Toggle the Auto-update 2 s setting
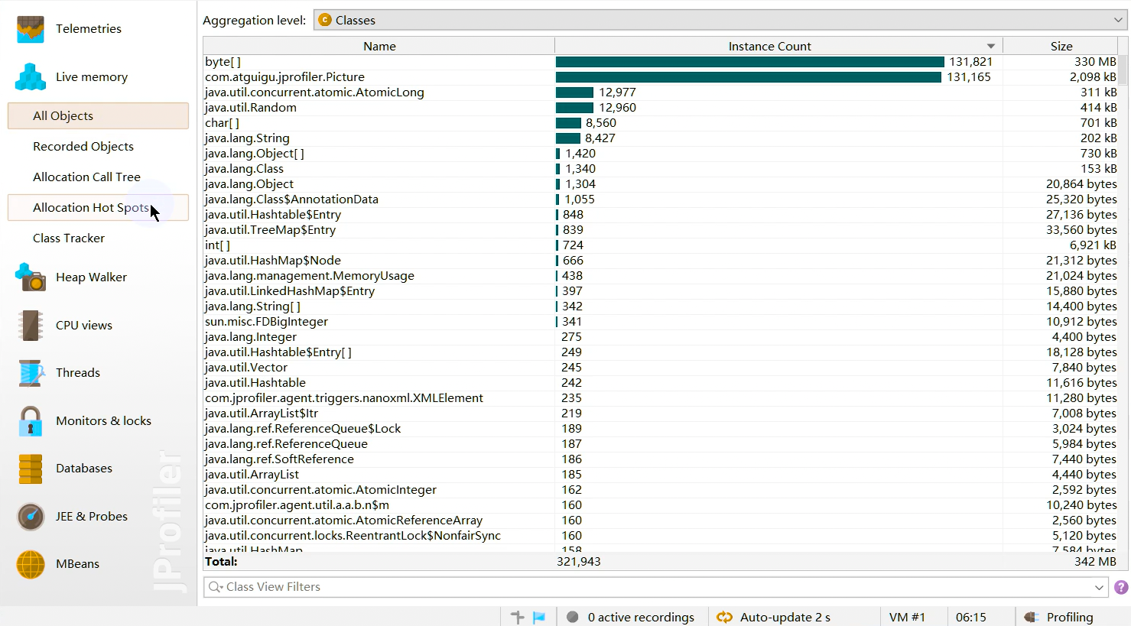Screen dimensions: 1131x626 click(774, 617)
